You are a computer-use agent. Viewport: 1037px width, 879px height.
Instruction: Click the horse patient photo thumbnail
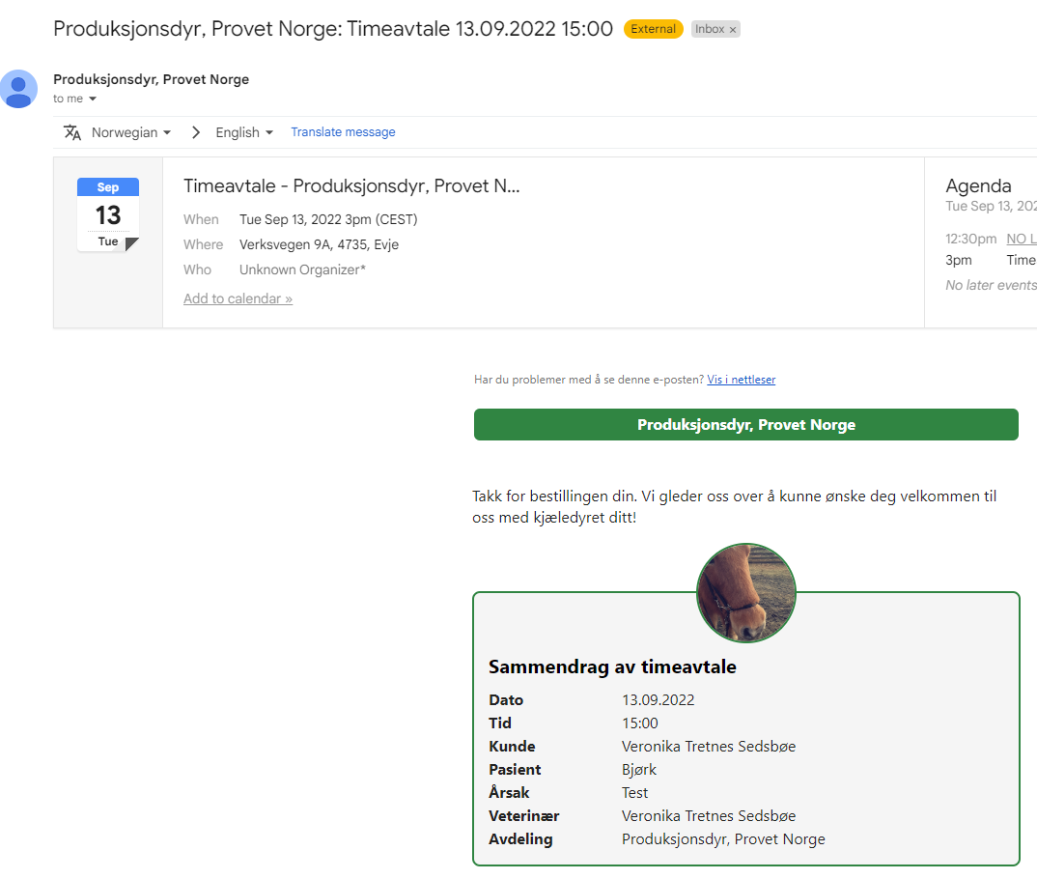pos(746,593)
